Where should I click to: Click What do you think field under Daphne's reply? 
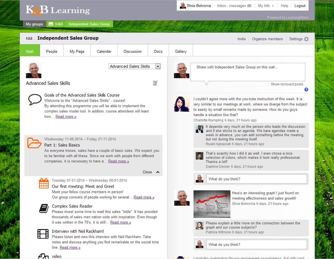tap(257, 179)
